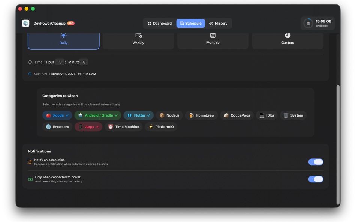Click the 15,68 GB available text
Screen dimensions: 356x222
point(323,23)
